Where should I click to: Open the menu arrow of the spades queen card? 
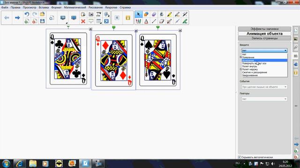tap(180, 30)
